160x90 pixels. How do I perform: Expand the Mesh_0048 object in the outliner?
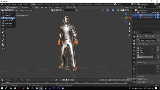138,15
